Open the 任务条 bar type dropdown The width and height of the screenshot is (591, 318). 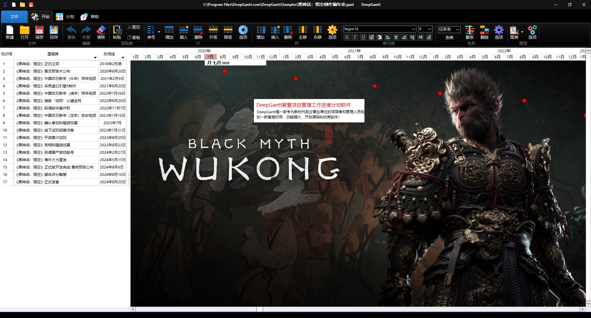(458, 30)
